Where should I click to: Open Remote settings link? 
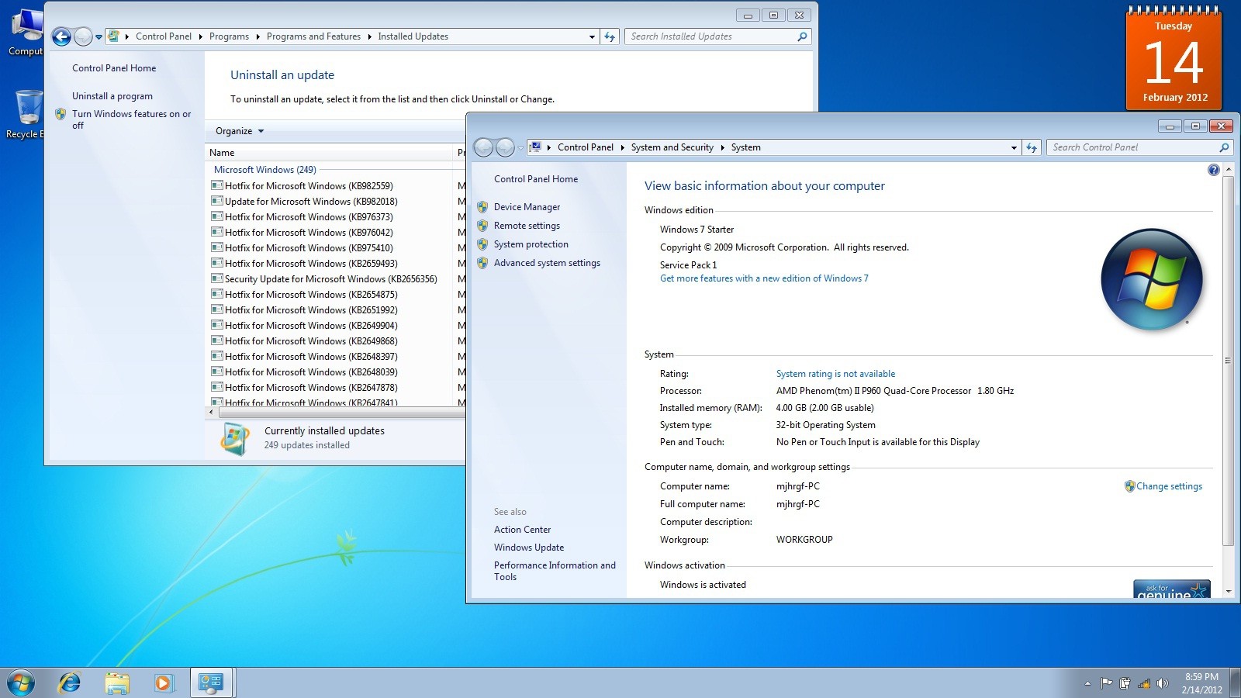(527, 226)
